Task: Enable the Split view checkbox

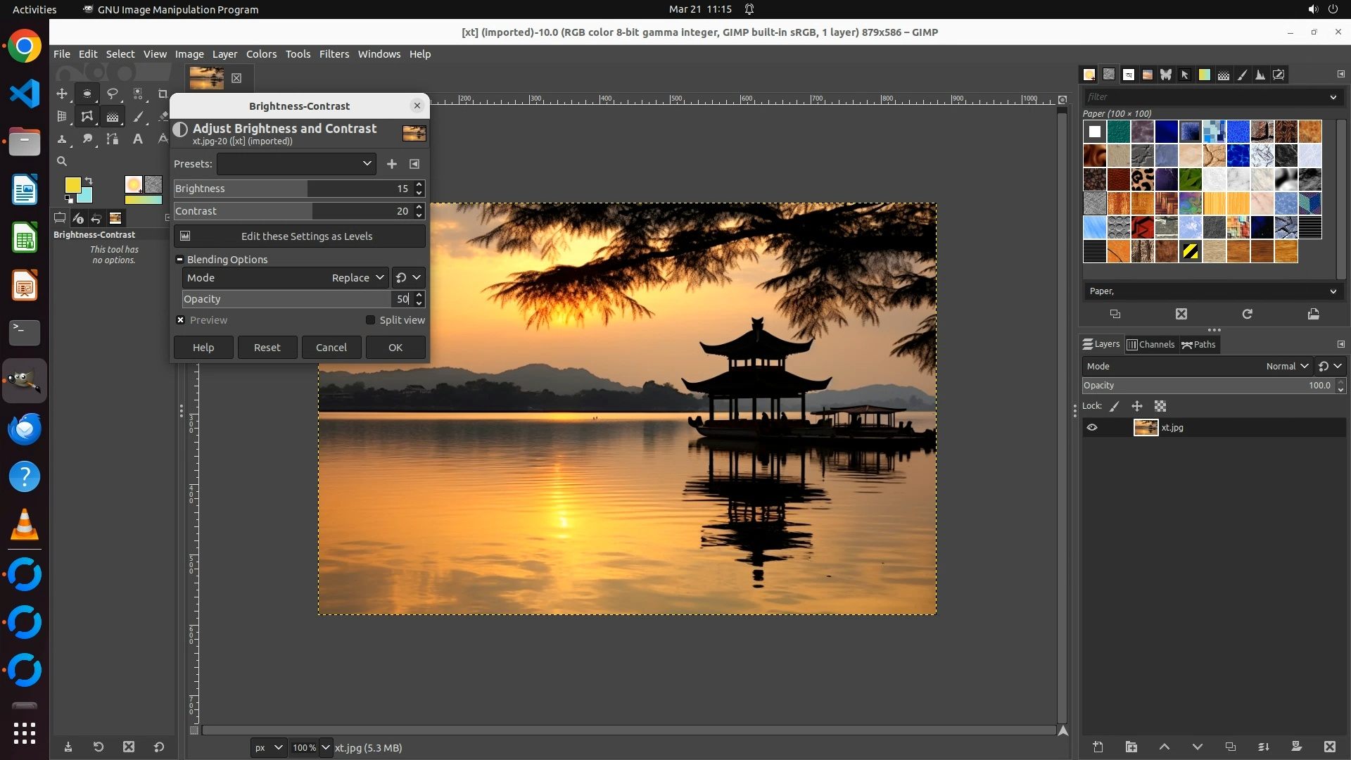Action: point(371,320)
